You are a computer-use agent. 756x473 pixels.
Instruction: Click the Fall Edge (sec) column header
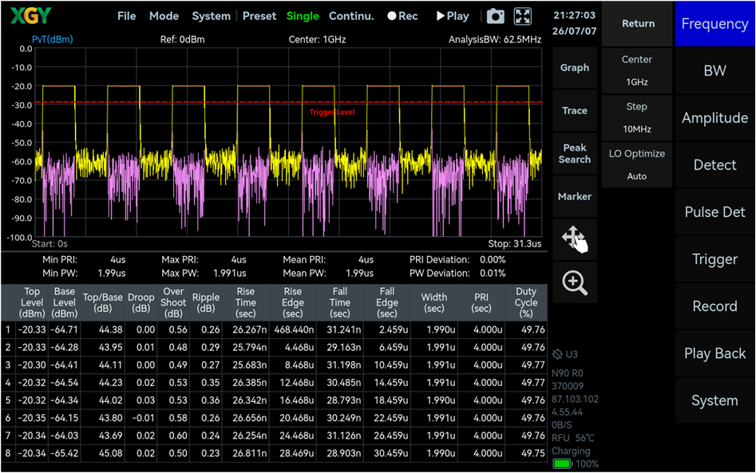[x=387, y=302]
